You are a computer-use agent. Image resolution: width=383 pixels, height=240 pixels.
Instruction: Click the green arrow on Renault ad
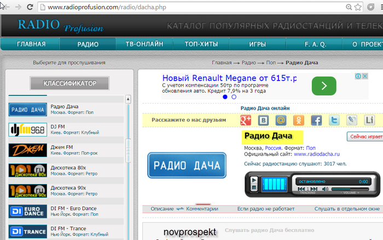pos(323,85)
